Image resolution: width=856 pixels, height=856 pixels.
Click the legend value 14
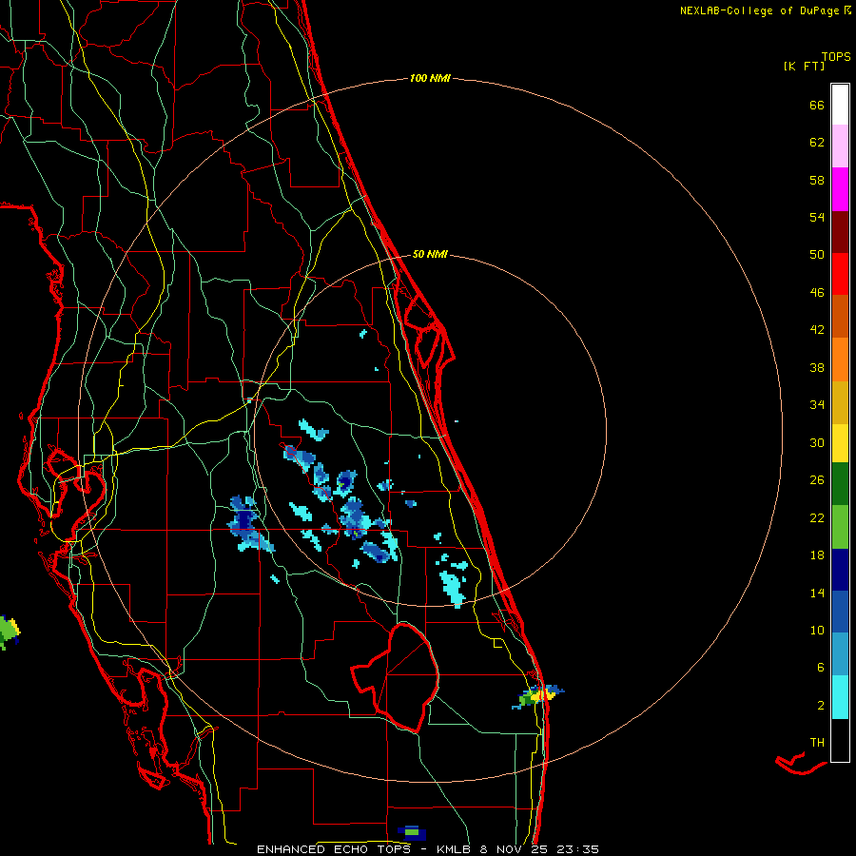coord(817,593)
